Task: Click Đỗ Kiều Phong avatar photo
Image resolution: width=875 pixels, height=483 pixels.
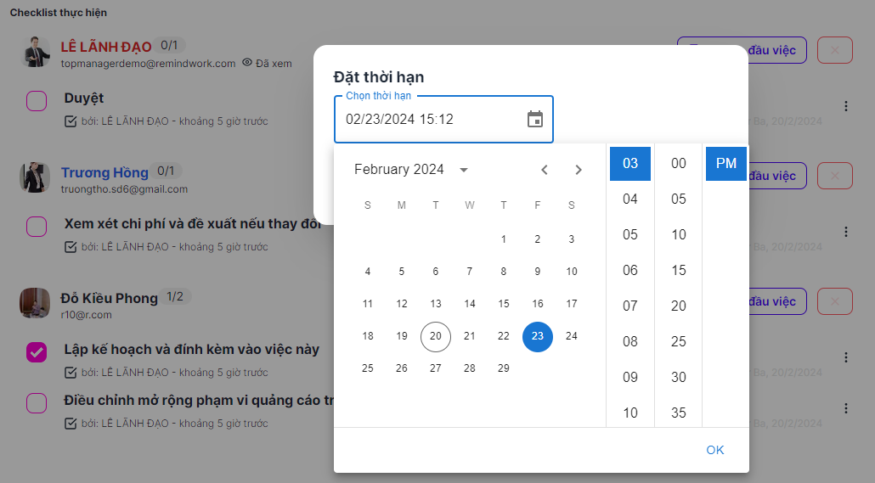Action: click(x=35, y=303)
